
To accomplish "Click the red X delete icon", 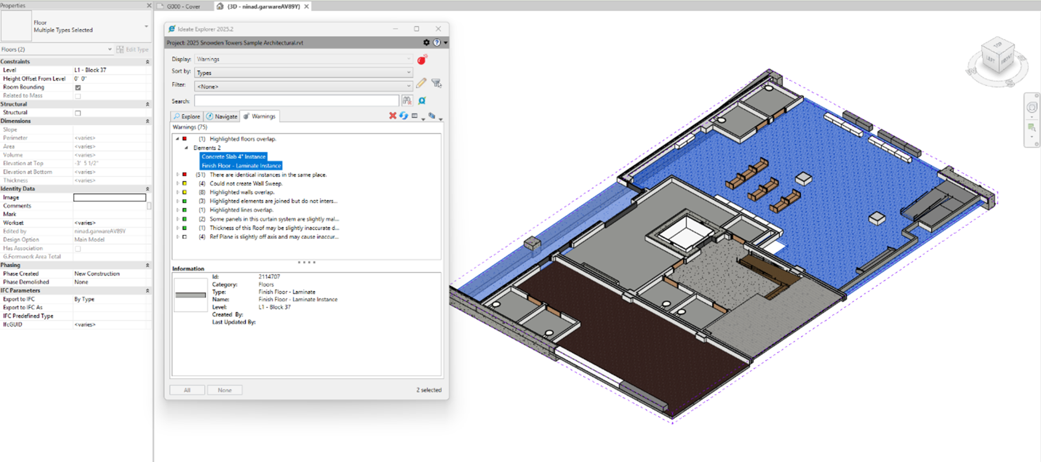I will click(392, 116).
